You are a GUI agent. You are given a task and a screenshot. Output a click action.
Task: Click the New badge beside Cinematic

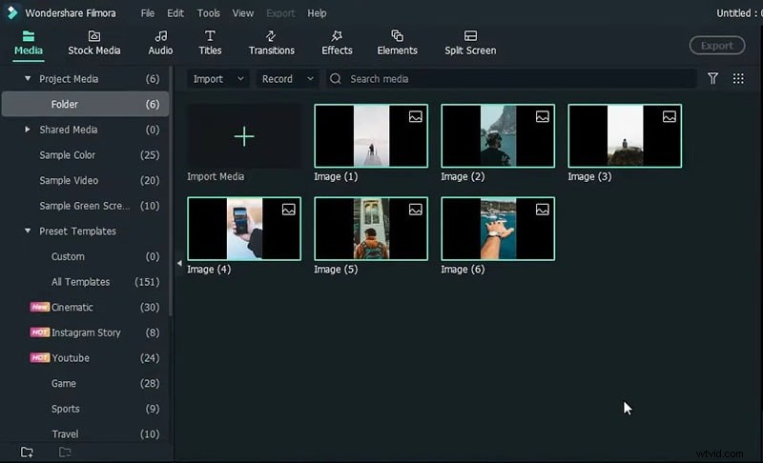pyautogui.click(x=40, y=307)
